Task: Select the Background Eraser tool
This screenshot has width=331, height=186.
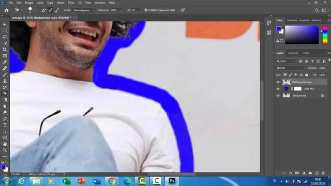Action: pos(5,94)
